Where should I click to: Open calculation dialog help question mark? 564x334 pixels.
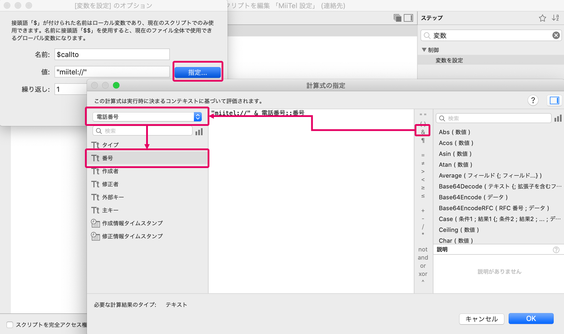coord(533,100)
